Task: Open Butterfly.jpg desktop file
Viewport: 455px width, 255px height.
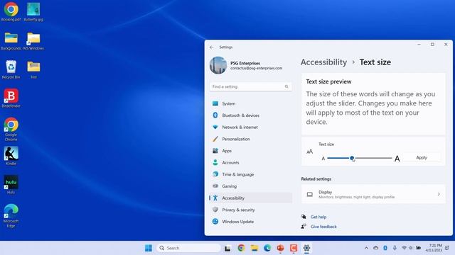Action: pos(33,12)
